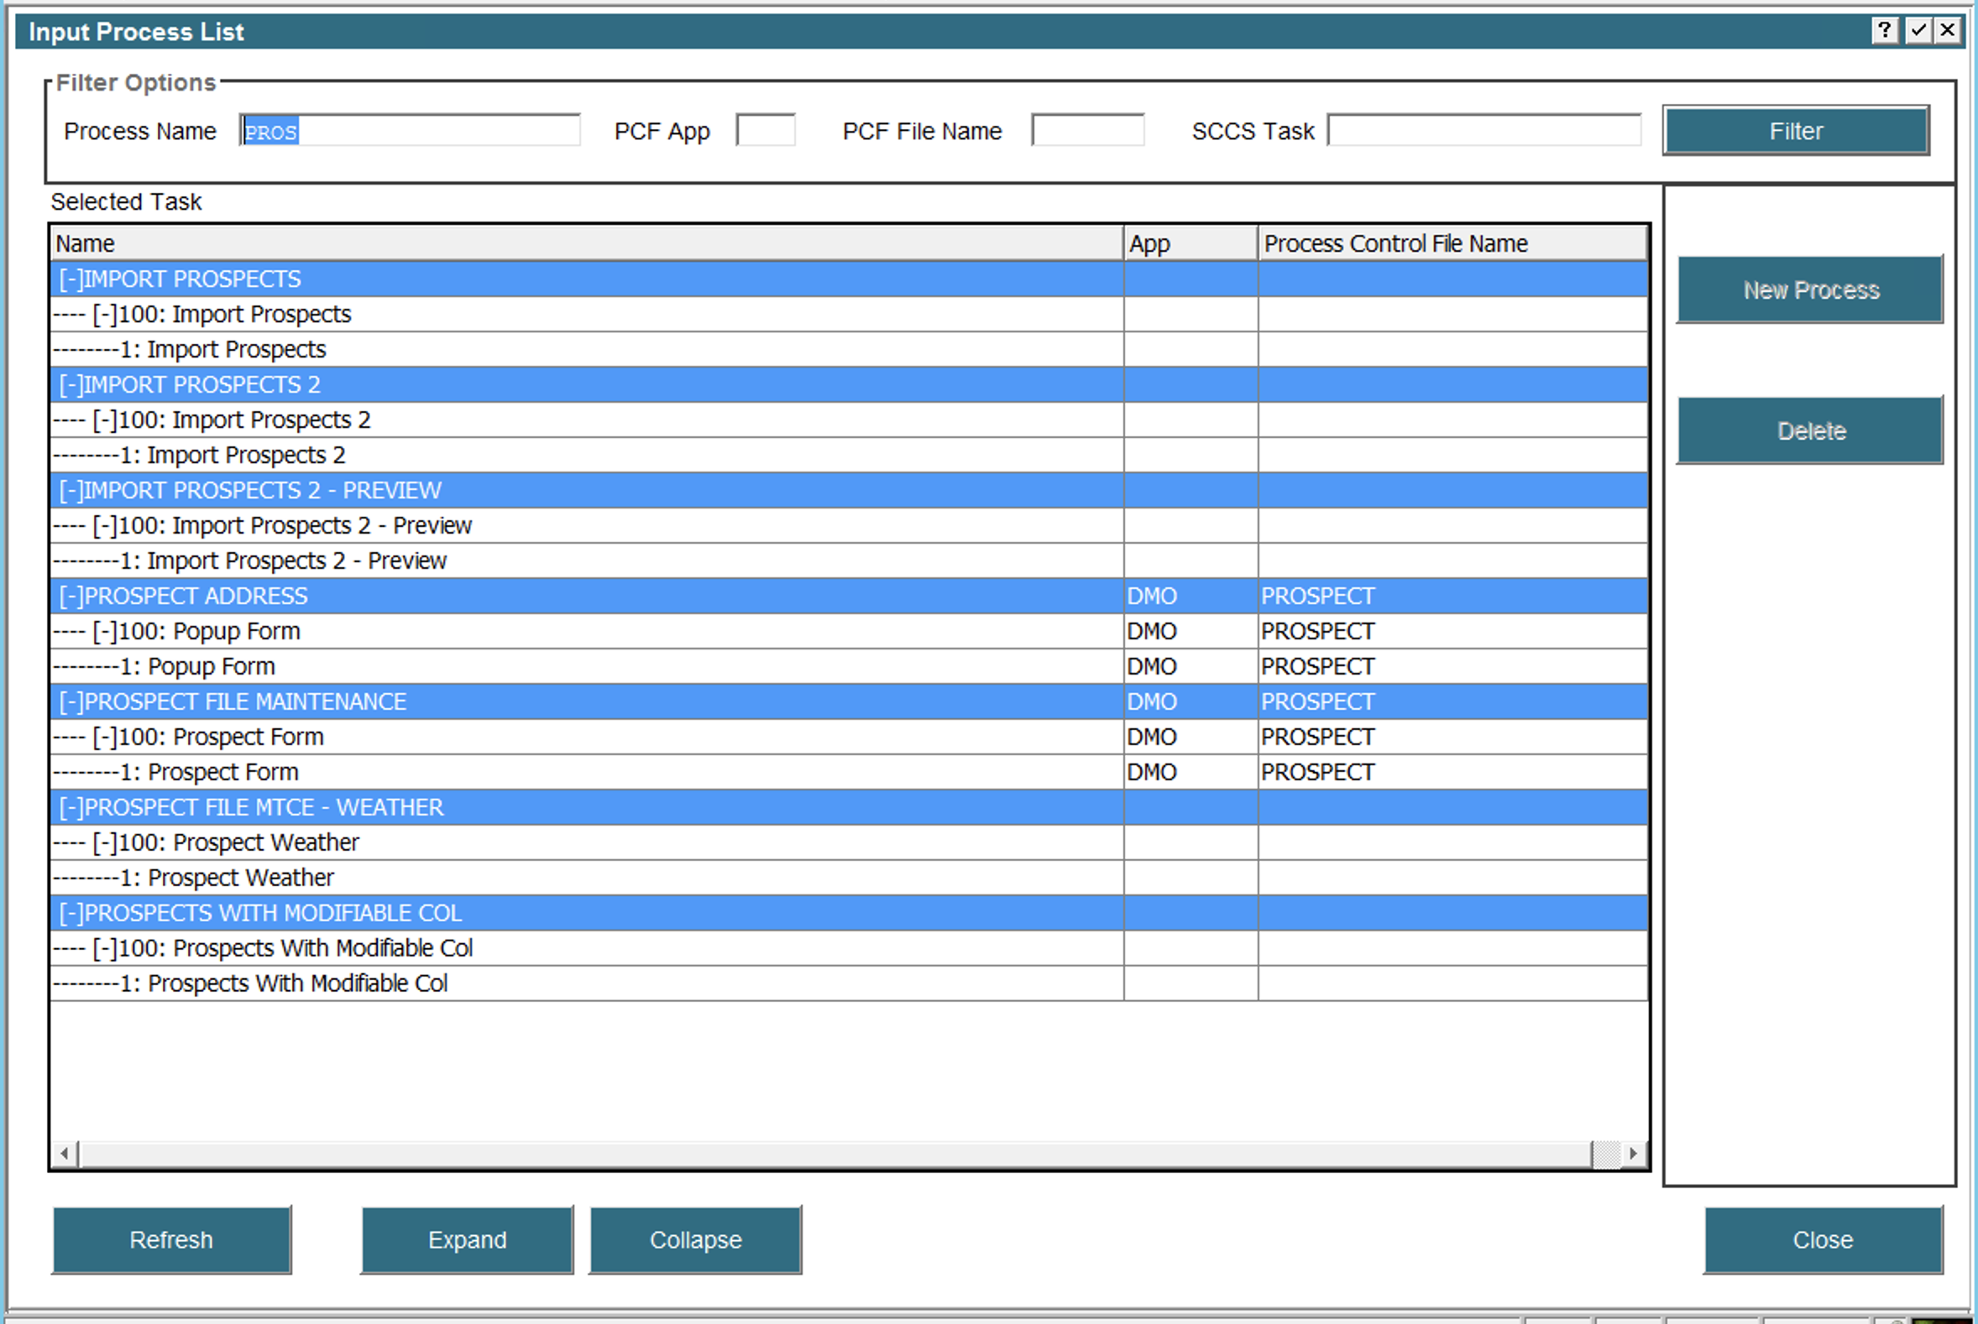Collapse the 100: Import Prospects 2 entry
The image size is (1978, 1324).
coord(107,420)
